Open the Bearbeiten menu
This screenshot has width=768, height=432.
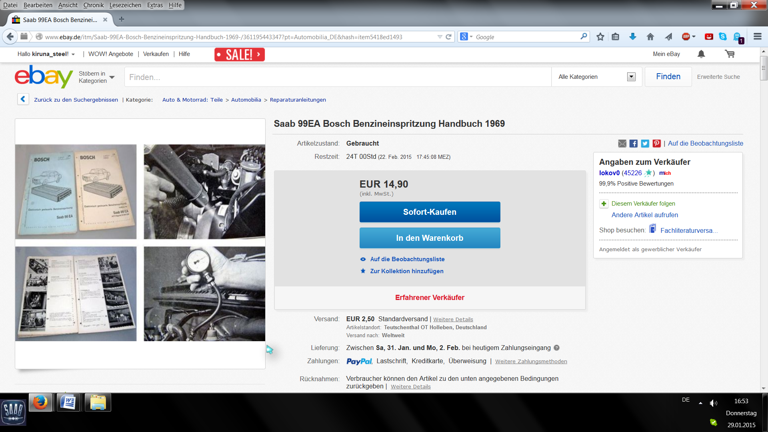tap(38, 5)
